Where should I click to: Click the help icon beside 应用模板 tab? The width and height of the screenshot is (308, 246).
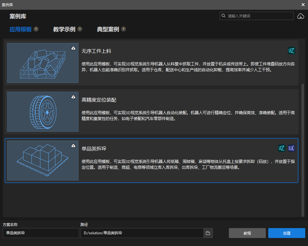(36, 29)
